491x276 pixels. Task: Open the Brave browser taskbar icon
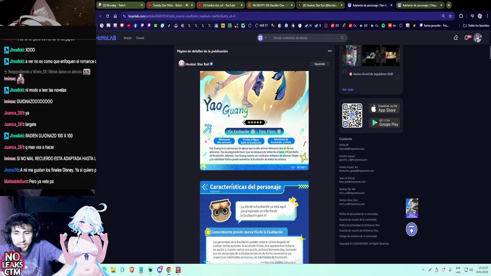tap(132, 270)
